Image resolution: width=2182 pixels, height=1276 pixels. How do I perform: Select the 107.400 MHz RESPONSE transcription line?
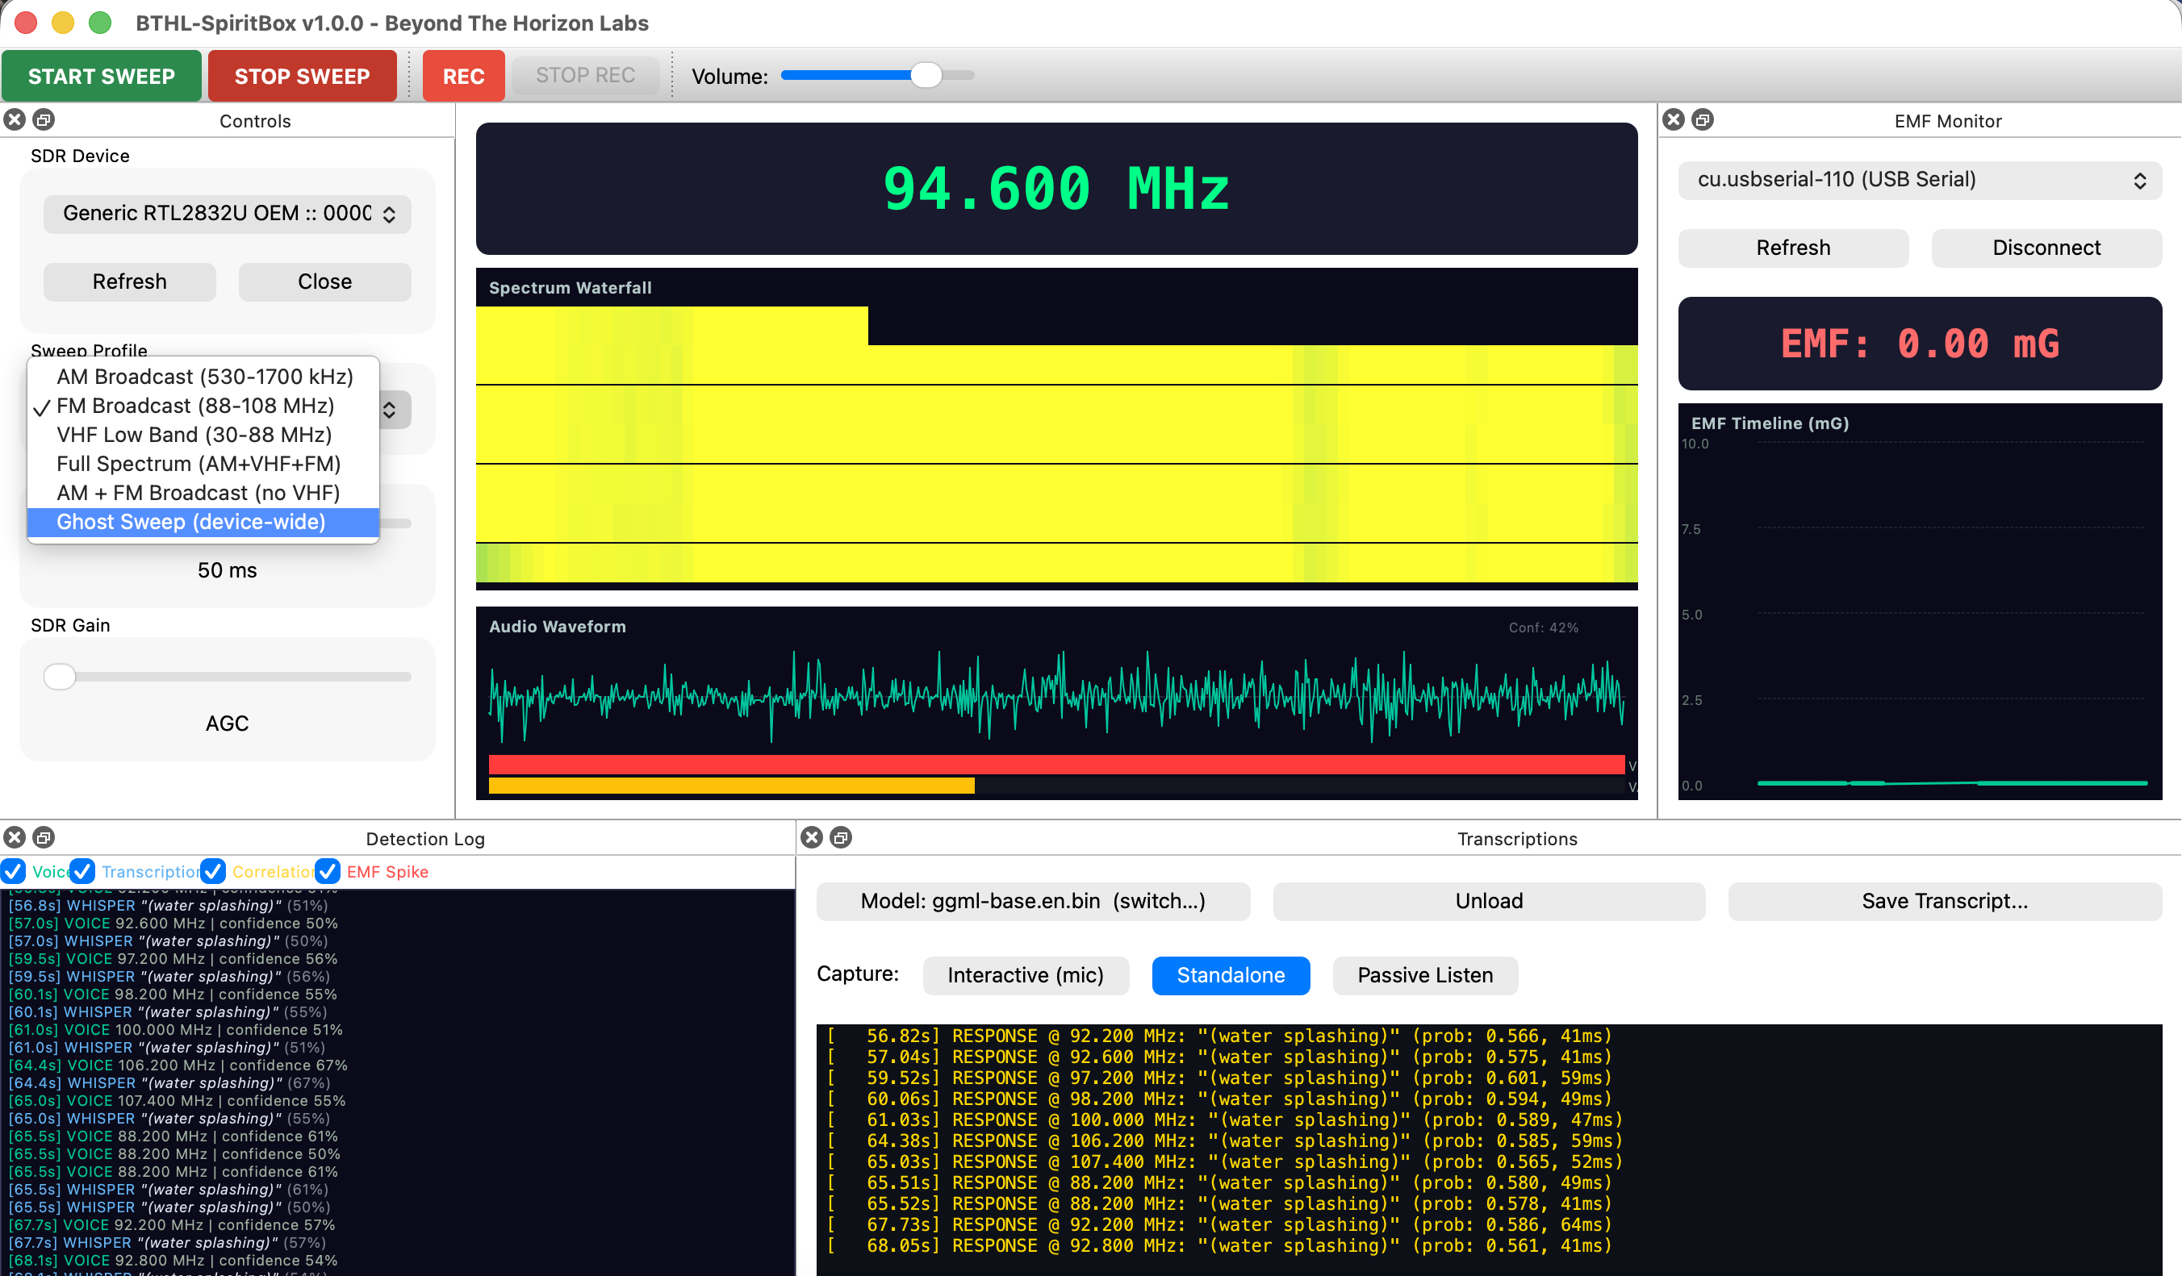[1223, 1161]
